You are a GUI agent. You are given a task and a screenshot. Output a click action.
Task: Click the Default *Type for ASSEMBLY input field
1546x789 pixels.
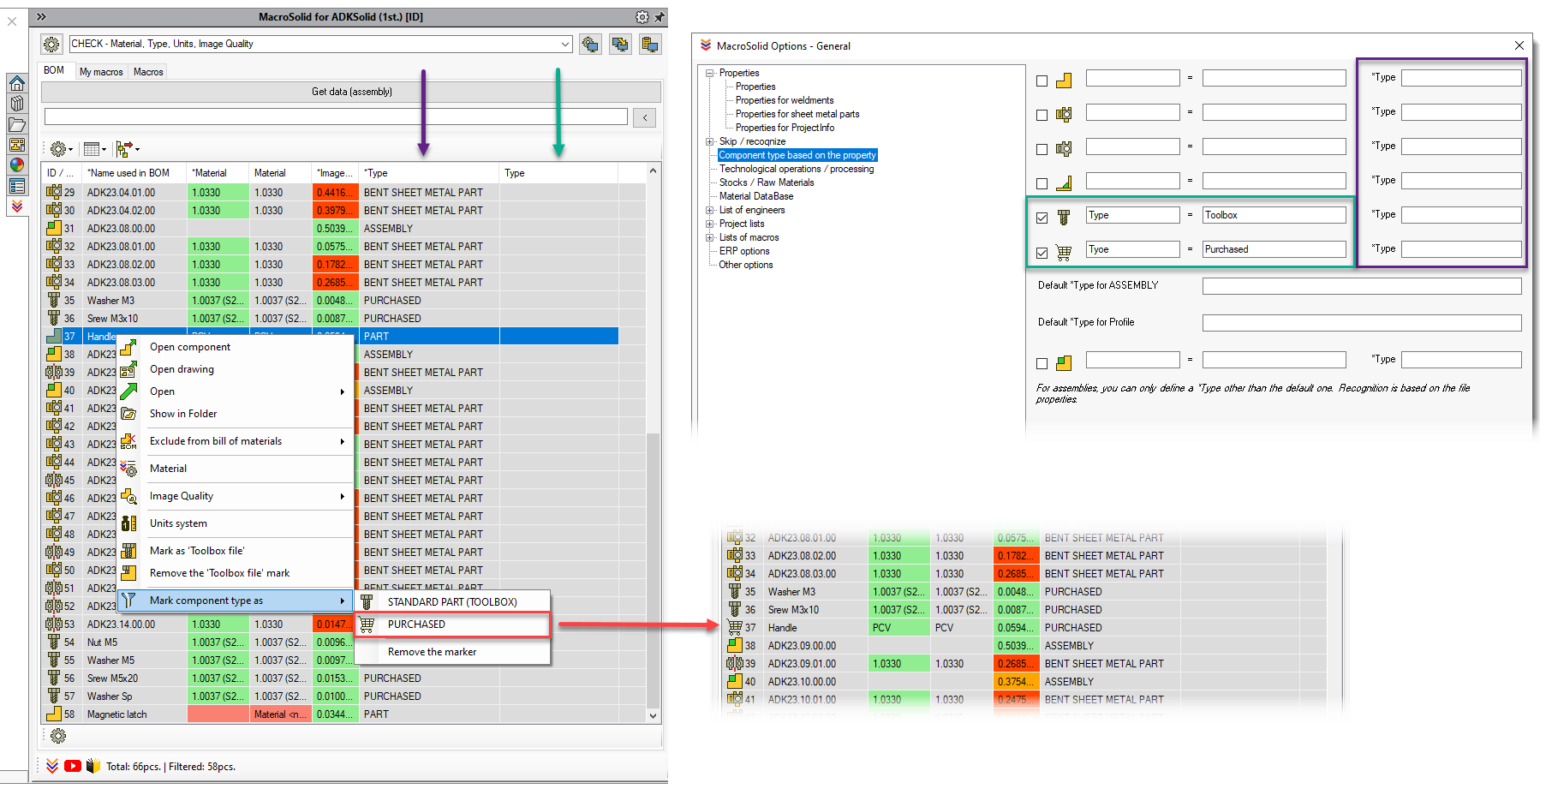tap(1362, 286)
